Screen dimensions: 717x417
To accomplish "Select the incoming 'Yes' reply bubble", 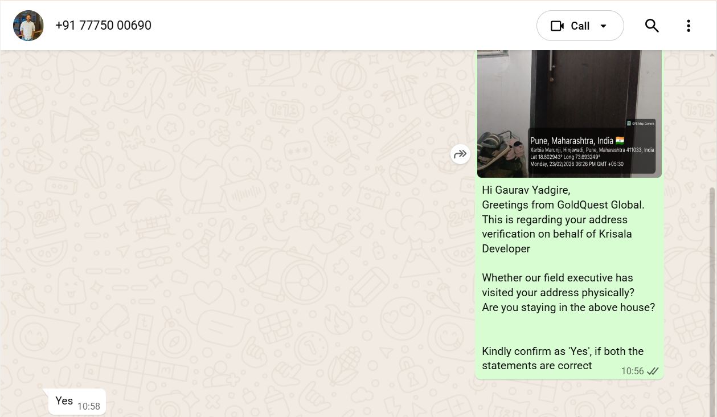I will [x=64, y=401].
